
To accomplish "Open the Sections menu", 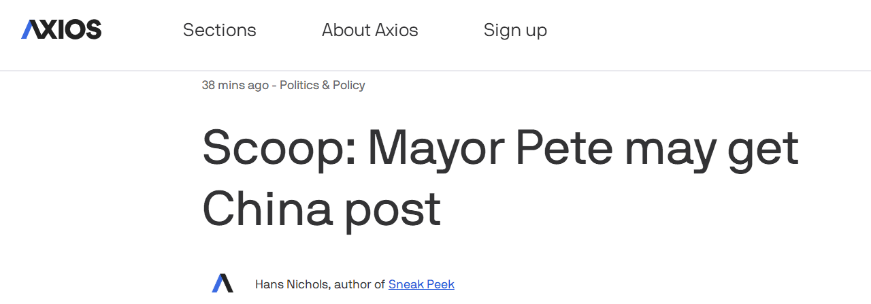I will [219, 30].
